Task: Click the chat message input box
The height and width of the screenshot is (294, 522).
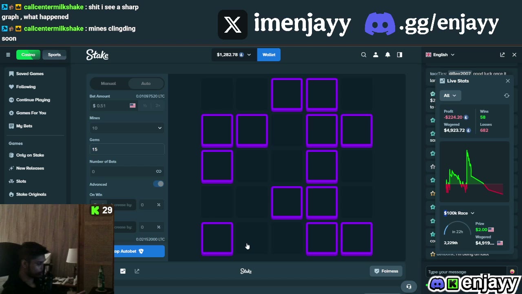Action: click(x=466, y=272)
